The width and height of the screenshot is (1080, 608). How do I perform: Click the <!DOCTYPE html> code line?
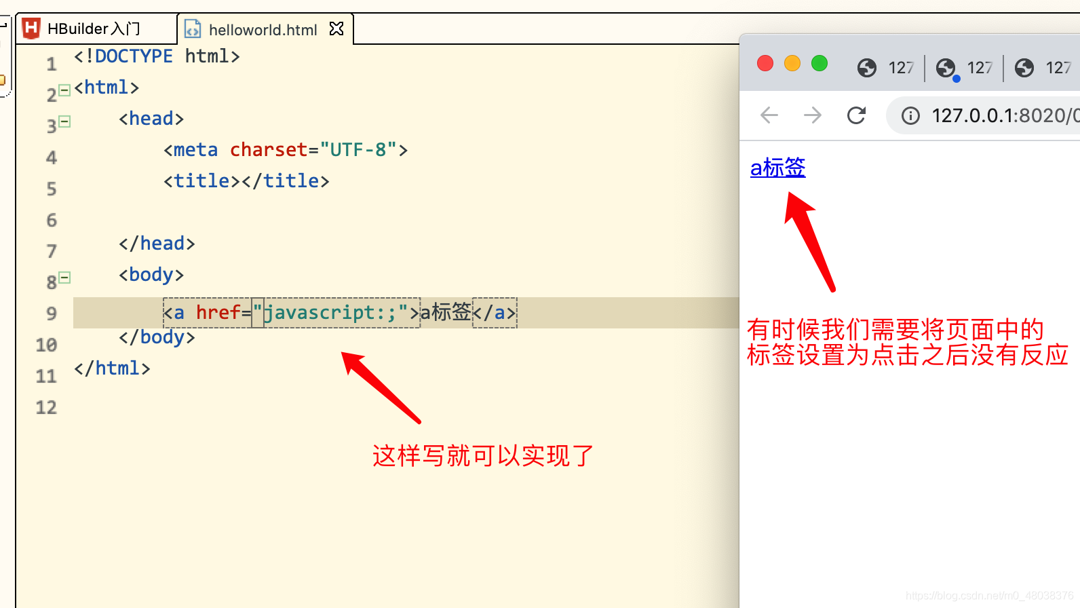coord(157,56)
